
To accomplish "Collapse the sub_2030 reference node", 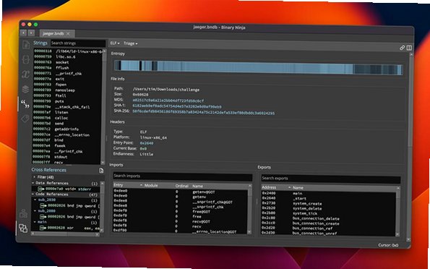I will [x=35, y=200].
